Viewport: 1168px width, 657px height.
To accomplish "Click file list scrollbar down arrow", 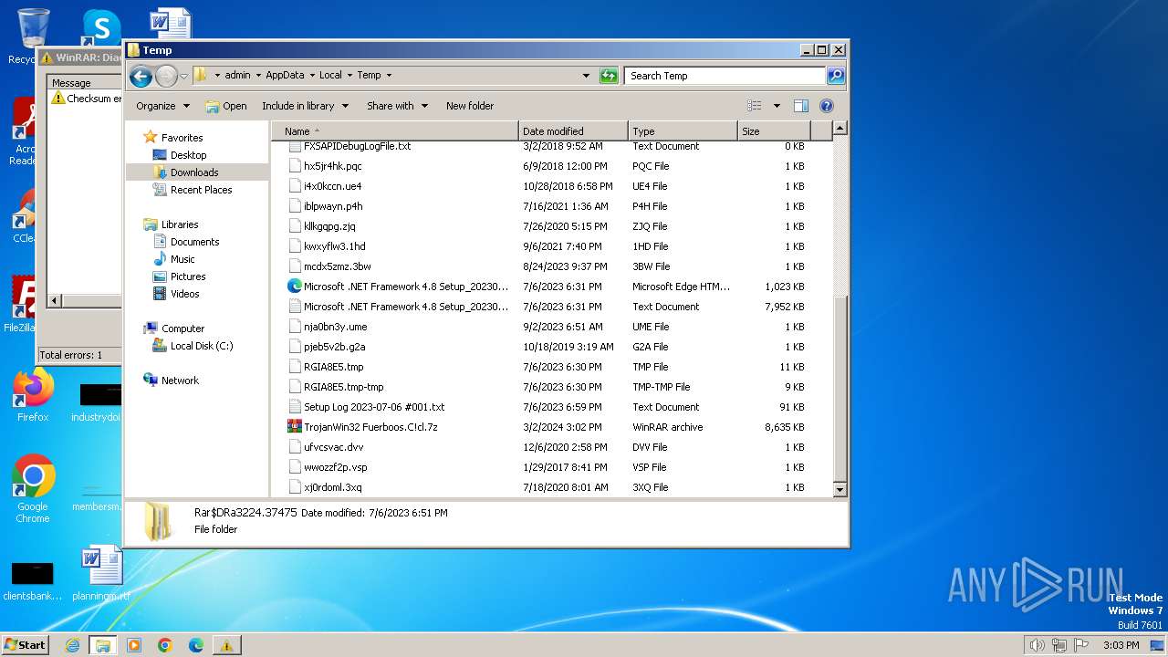I will tap(840, 490).
